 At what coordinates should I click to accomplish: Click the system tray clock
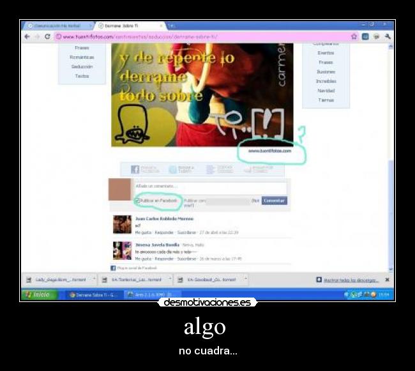pyautogui.click(x=384, y=294)
